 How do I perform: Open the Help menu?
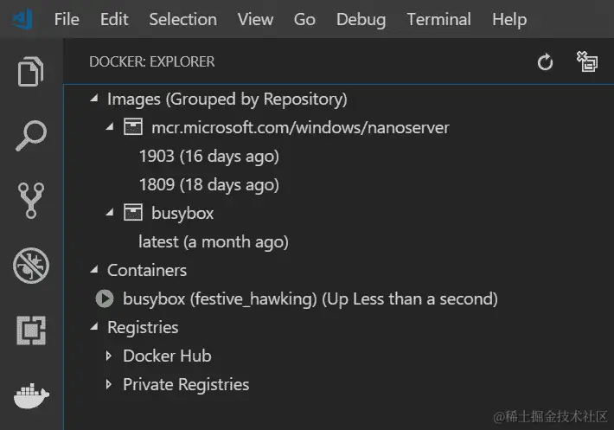[x=509, y=20]
